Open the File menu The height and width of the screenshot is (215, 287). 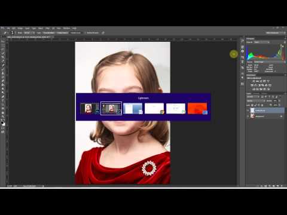pos(8,28)
